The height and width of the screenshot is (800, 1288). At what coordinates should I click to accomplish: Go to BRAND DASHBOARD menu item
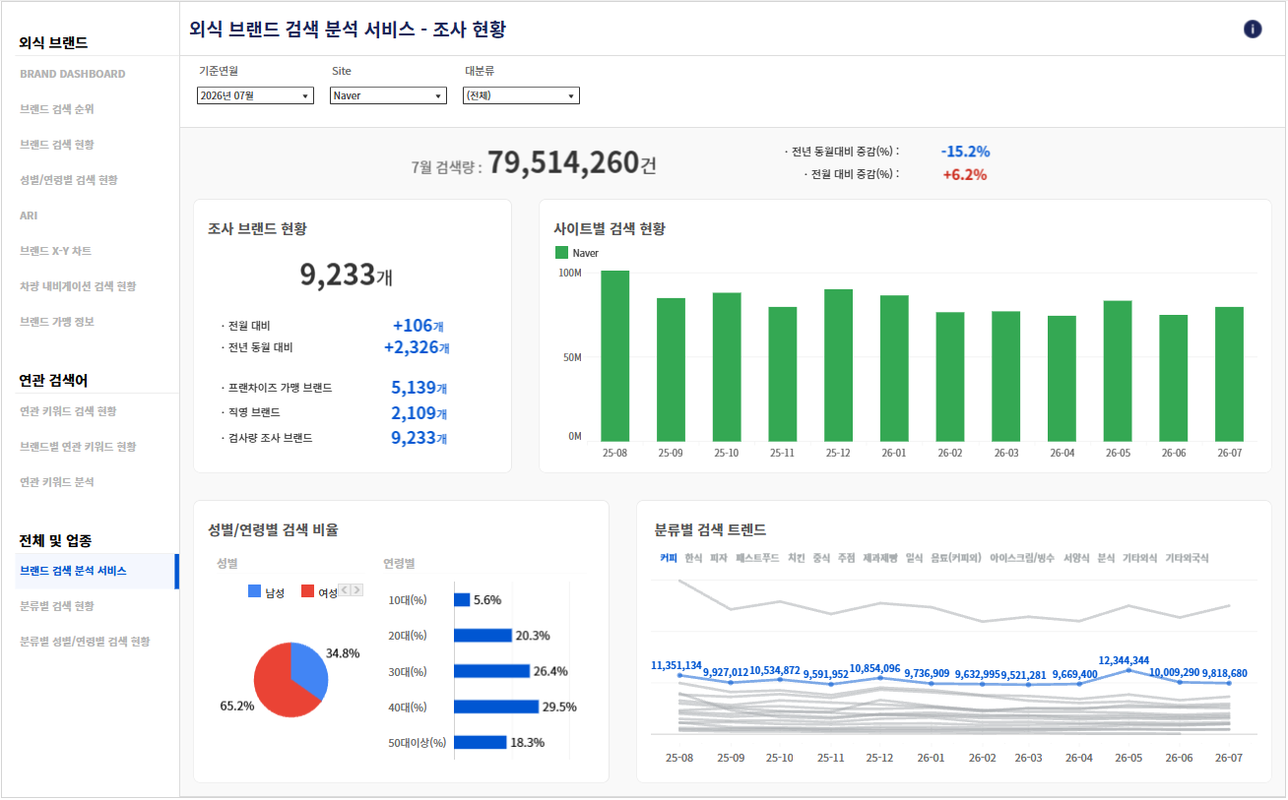[73, 74]
